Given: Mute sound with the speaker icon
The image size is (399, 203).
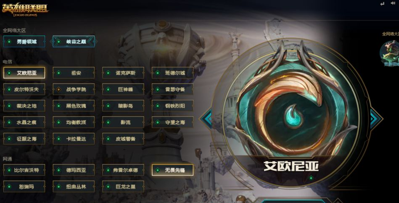Looking at the screenshot, I should pos(393,3).
